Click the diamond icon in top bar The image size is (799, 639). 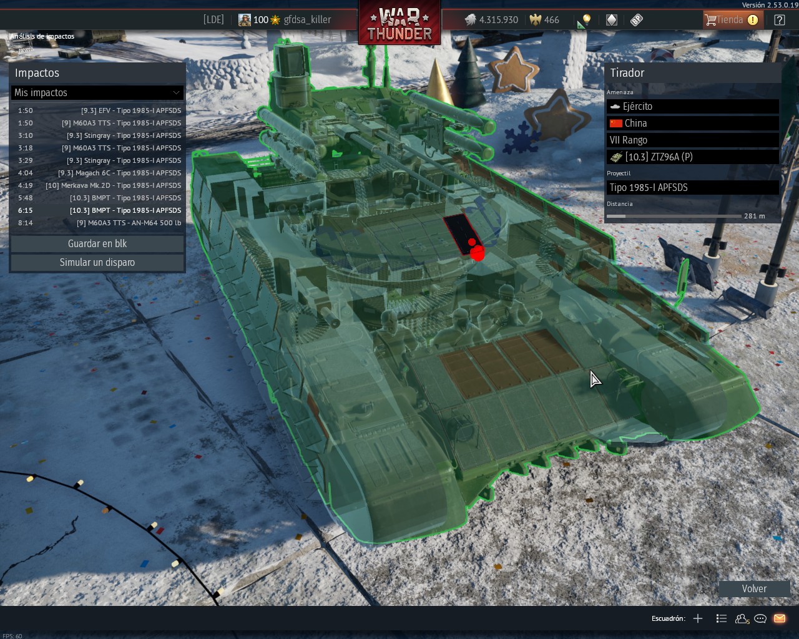pos(612,20)
